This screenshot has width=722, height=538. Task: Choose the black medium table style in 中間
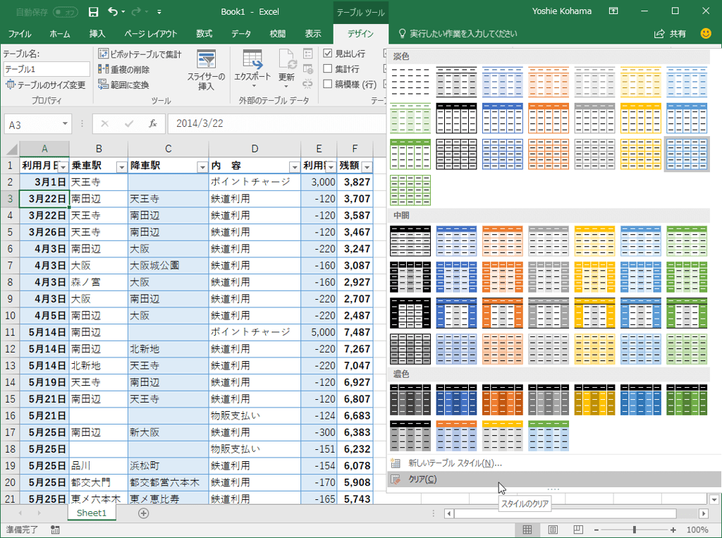coord(410,241)
